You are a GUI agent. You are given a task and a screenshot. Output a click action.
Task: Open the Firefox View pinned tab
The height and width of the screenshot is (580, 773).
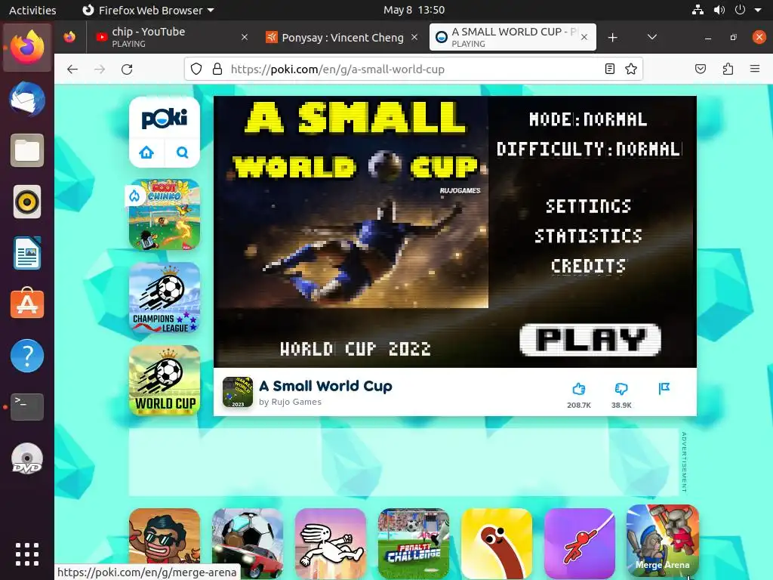pos(69,37)
